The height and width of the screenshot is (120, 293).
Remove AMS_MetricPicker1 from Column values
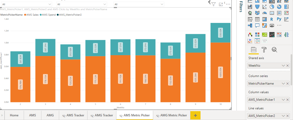[288, 99]
